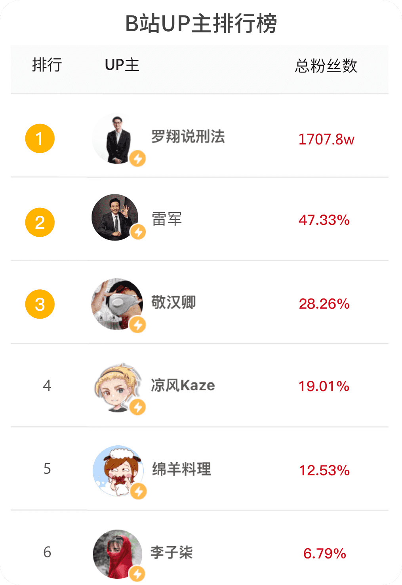
Task: Click the orange rank 3 badge
Action: pyautogui.click(x=40, y=304)
